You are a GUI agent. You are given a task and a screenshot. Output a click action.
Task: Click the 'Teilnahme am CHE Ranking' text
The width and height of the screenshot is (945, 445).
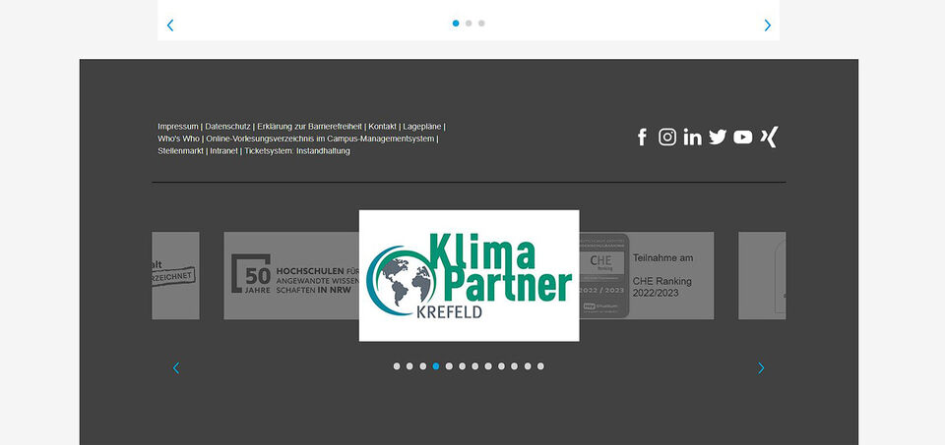pos(662,275)
